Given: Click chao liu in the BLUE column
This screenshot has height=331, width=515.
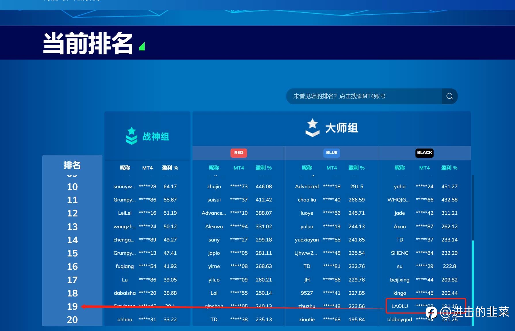Looking at the screenshot, I should [x=307, y=200].
